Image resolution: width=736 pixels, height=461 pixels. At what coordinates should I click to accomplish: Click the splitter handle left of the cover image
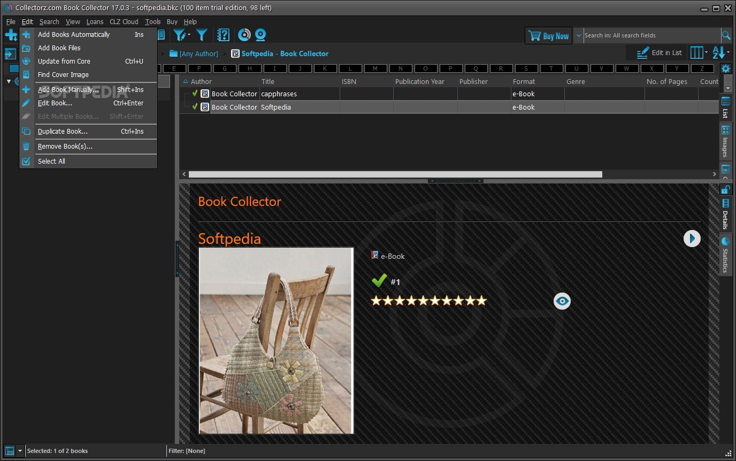pyautogui.click(x=177, y=259)
